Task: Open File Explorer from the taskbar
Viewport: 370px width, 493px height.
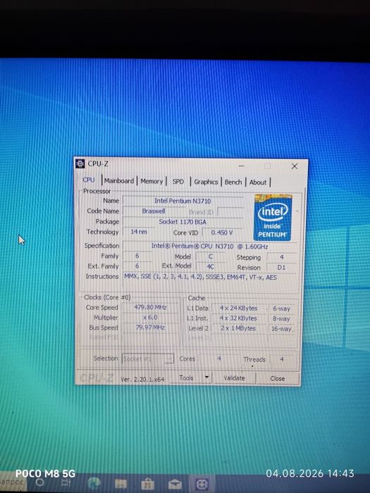Action: tap(121, 484)
